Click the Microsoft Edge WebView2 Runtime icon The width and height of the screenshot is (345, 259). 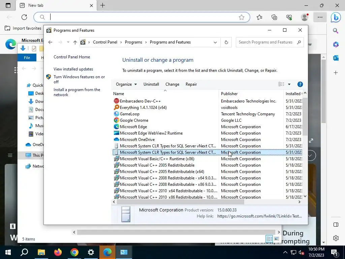coord(116,133)
